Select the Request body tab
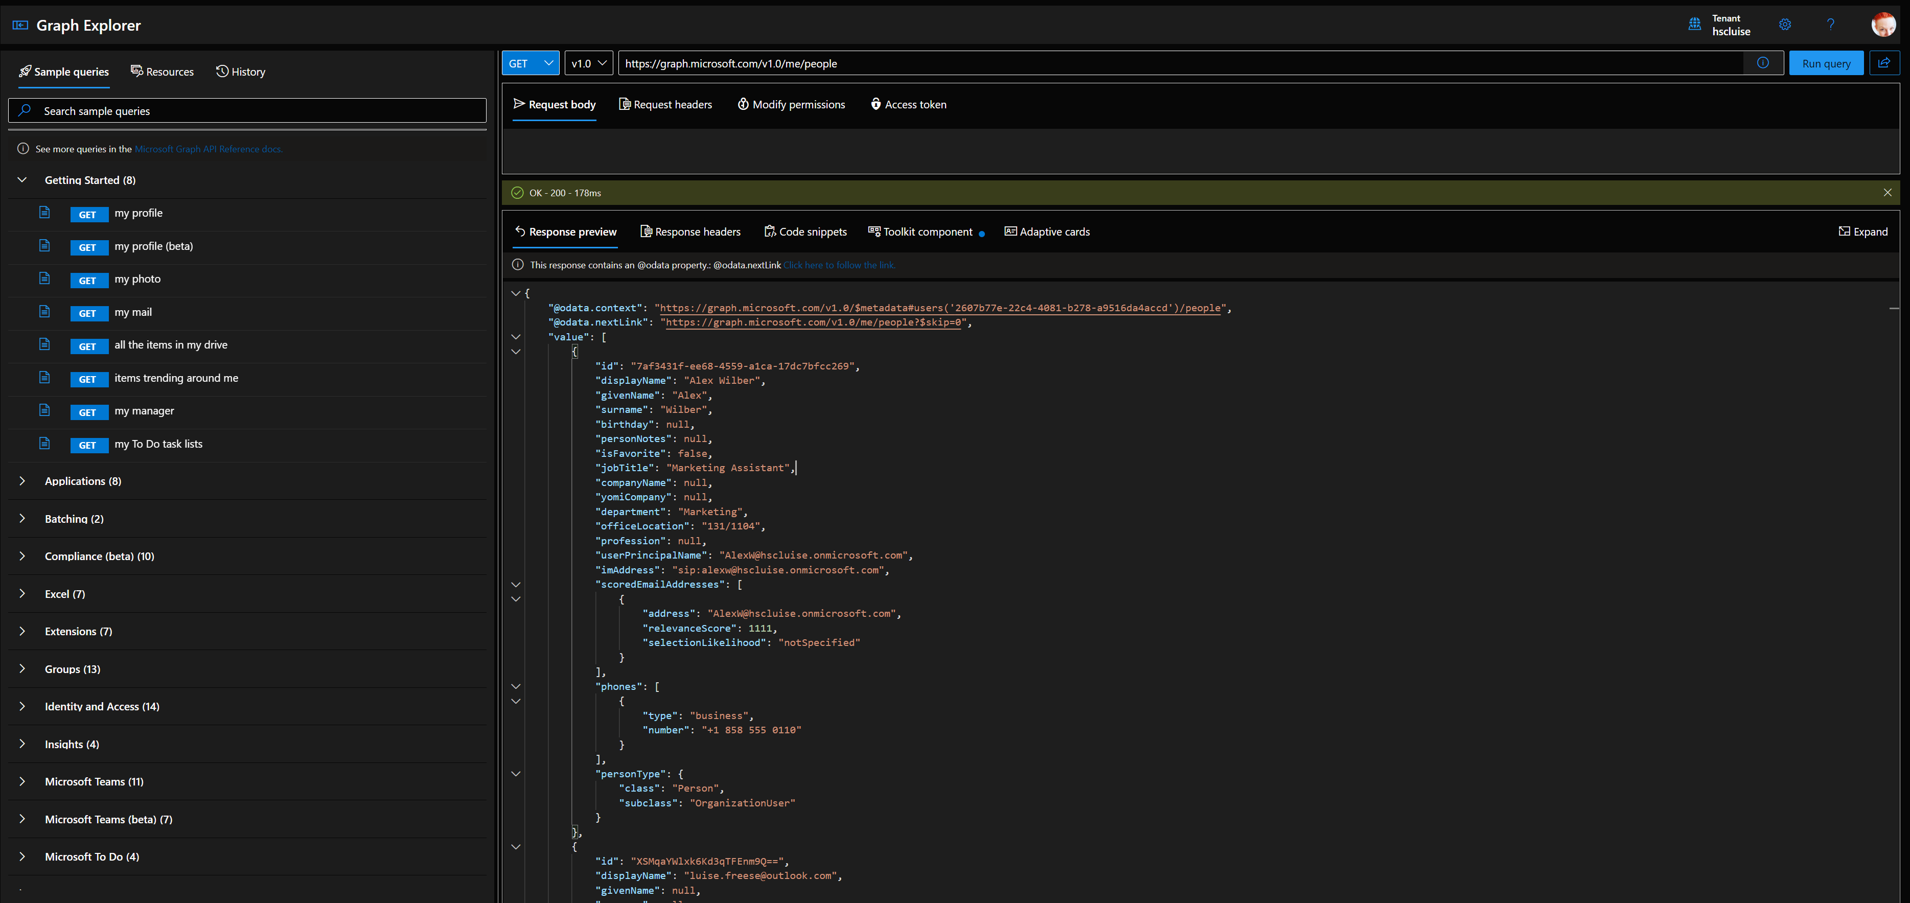 tap(555, 105)
